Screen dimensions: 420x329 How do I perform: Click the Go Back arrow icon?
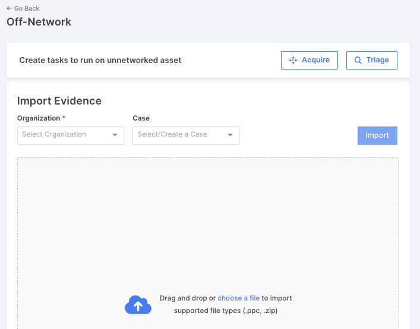[x=9, y=8]
